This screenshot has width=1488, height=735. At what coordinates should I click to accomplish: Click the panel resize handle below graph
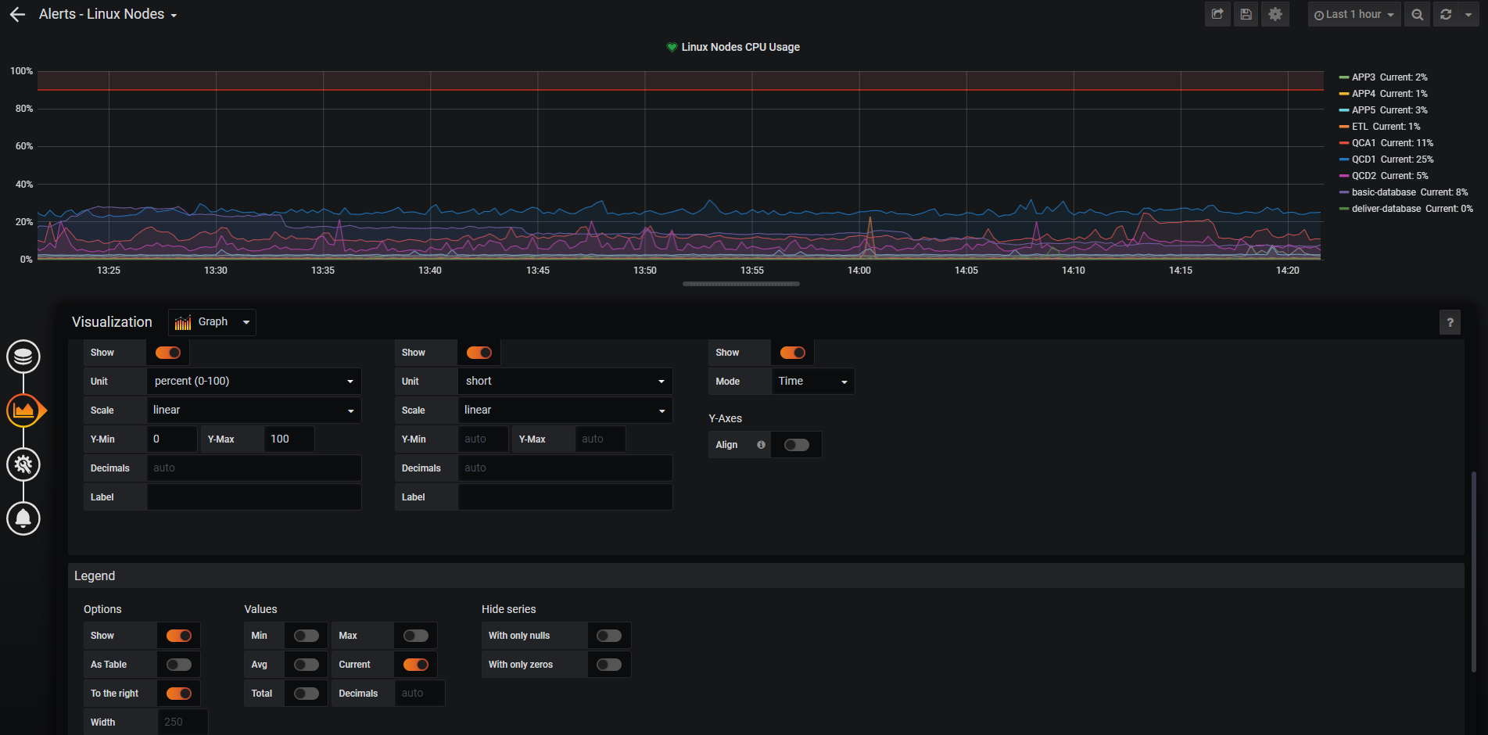click(741, 284)
